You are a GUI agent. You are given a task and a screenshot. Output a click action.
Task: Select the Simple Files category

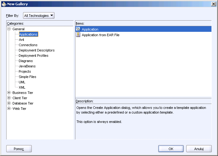coord(27,77)
